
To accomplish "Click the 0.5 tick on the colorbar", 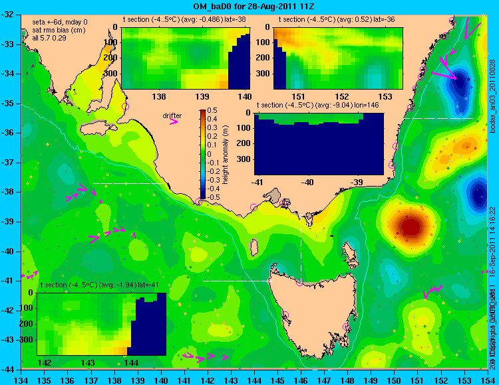I will (x=212, y=110).
